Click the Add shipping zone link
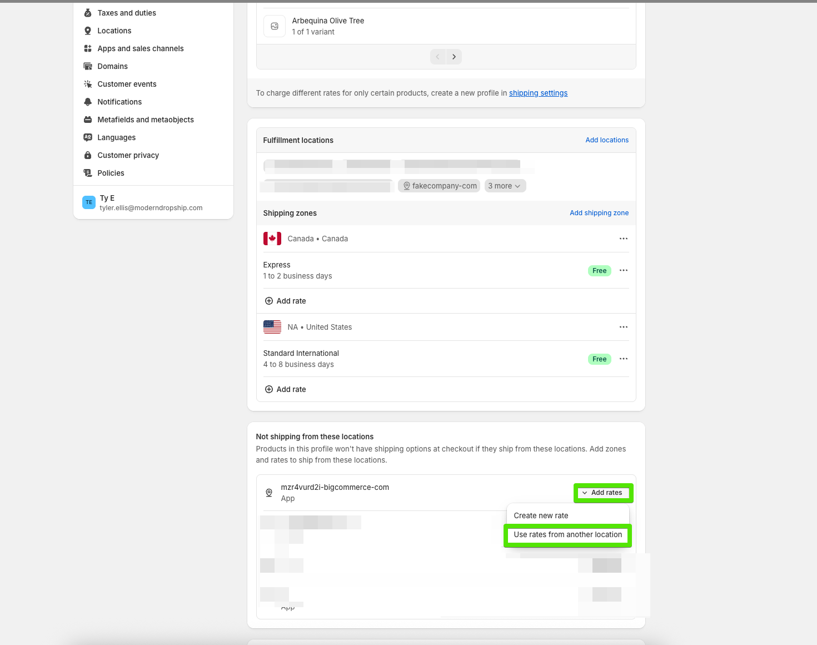The image size is (817, 645). point(599,213)
